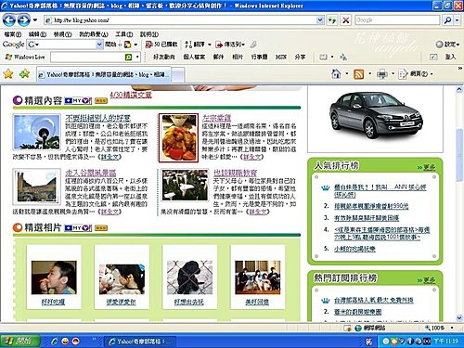Image resolution: width=464 pixels, height=348 pixels.
Task: Click the search magnifier button
Action: pyautogui.click(x=447, y=20)
